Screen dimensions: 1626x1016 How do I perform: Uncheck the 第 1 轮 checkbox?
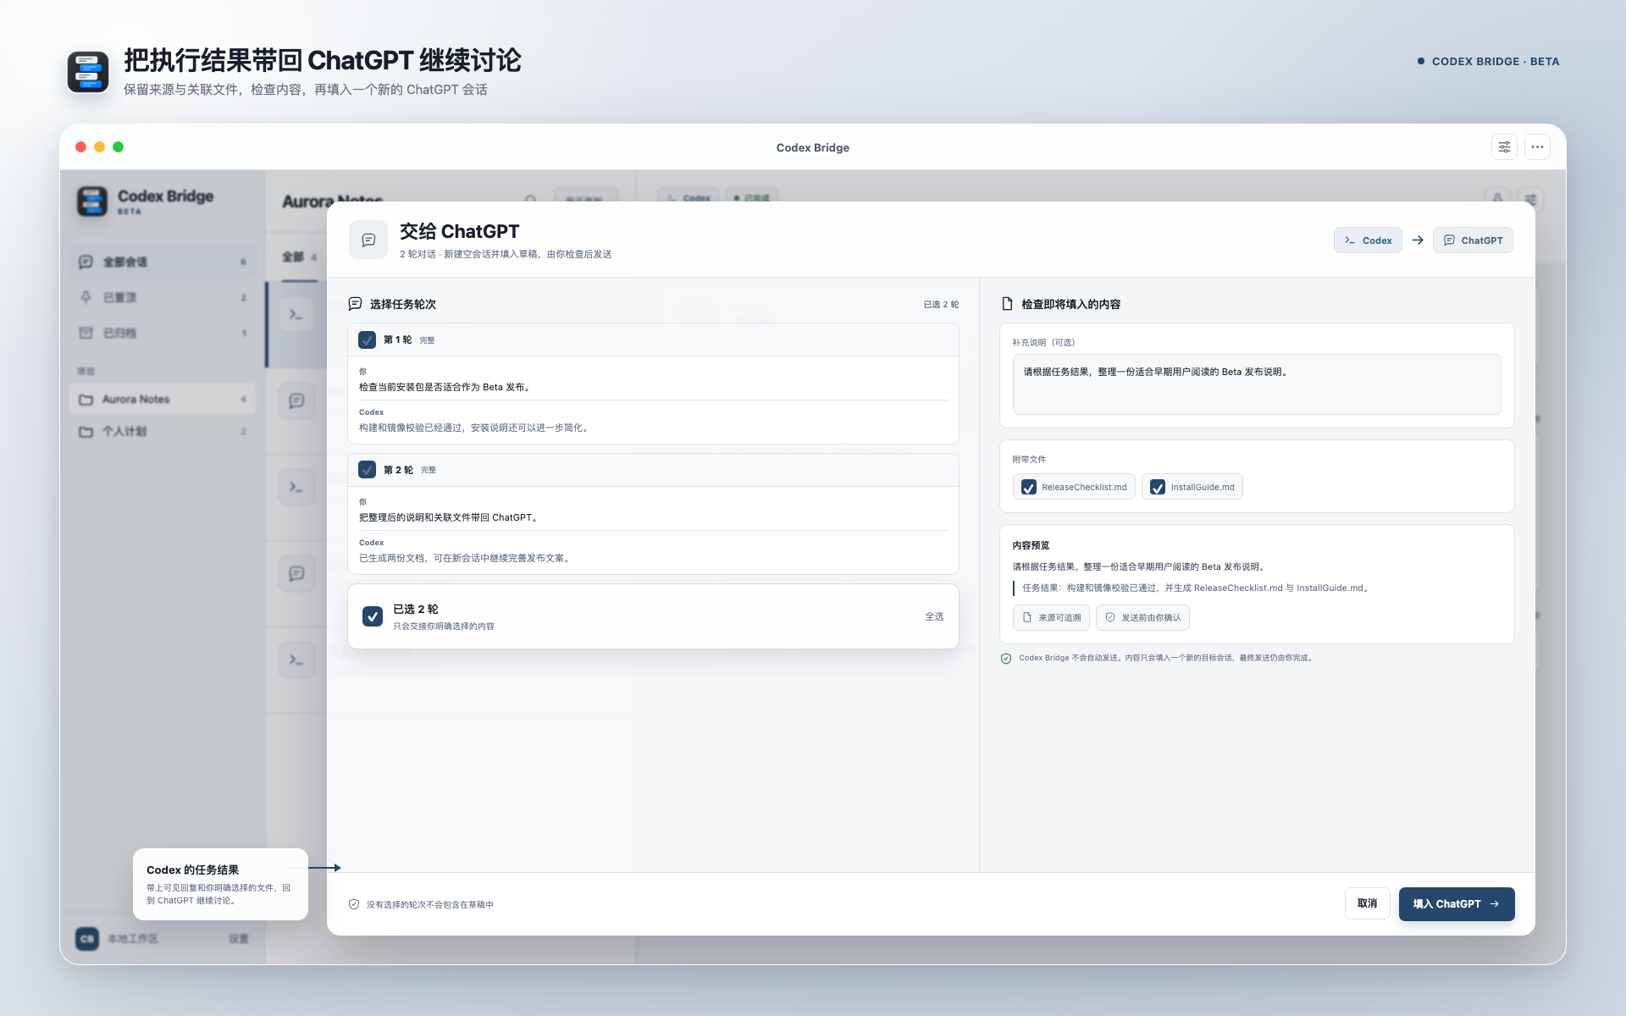coord(368,340)
